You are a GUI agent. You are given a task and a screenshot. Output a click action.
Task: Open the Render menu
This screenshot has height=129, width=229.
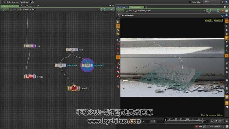point(15,2)
